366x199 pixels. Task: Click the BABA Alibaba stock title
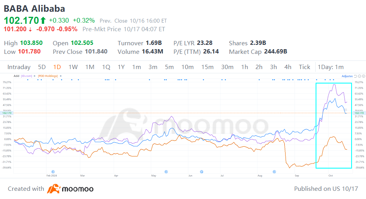click(x=34, y=9)
